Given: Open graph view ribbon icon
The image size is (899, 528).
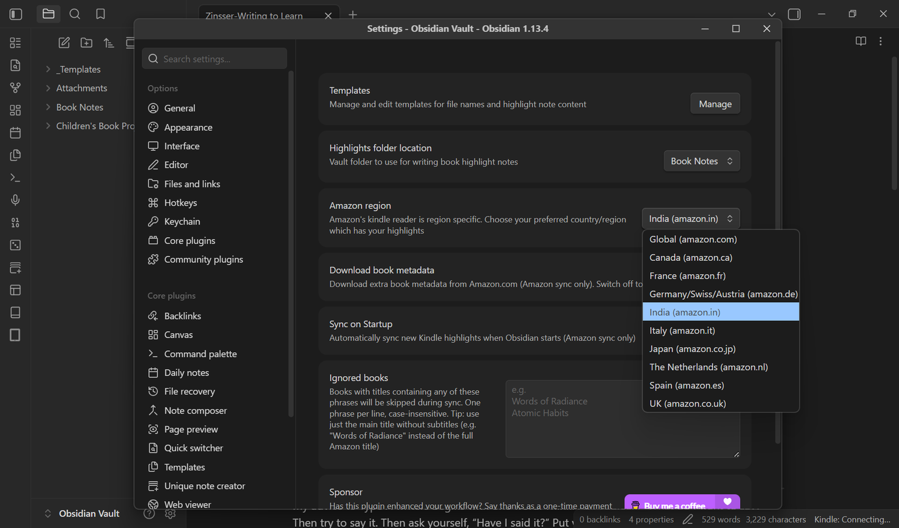Looking at the screenshot, I should tap(16, 88).
